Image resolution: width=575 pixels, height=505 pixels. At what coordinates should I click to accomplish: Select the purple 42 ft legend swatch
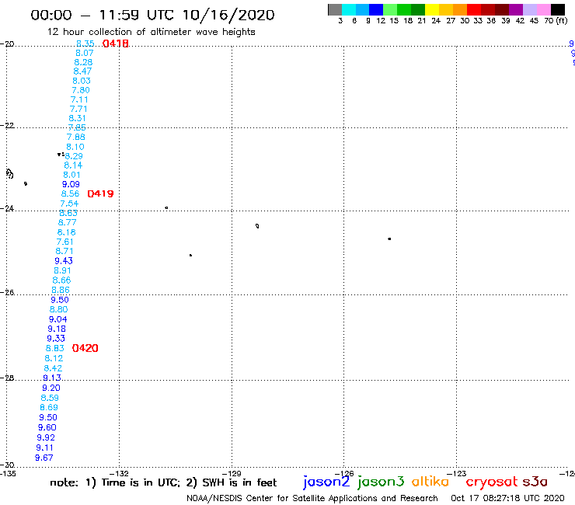[x=516, y=9]
